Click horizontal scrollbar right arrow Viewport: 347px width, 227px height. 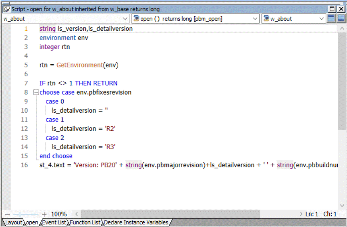click(301, 214)
